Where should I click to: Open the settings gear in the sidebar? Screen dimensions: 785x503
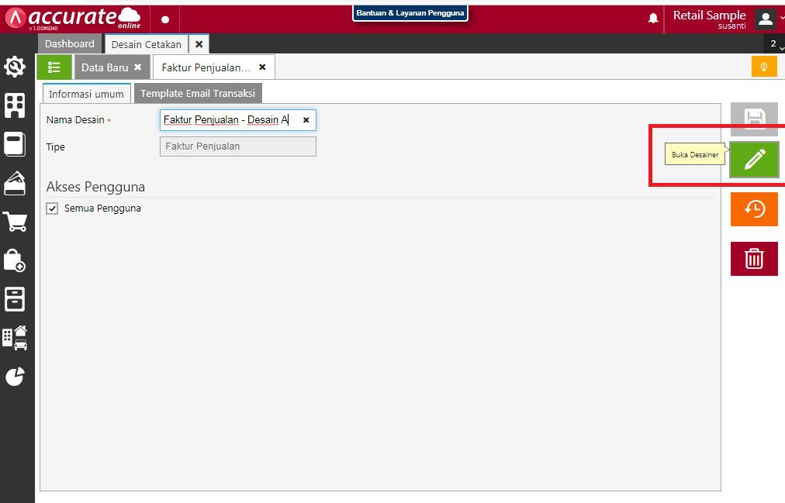pyautogui.click(x=15, y=67)
